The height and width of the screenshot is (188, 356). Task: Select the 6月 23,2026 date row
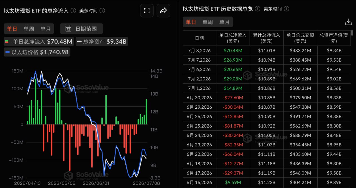coord(199,145)
